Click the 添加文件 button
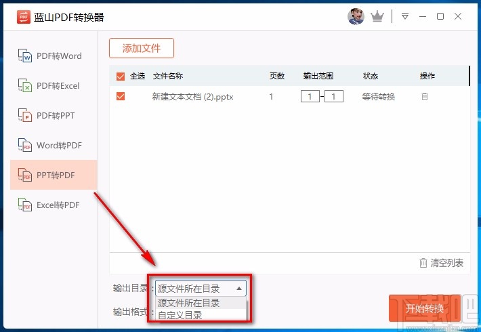 (x=142, y=48)
